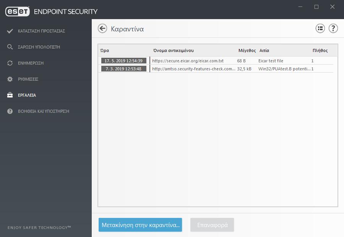Click the checkmark icon for ΚΑΤΑΣΤΑΣΗ ΠΡΟΣΤΑΣΙΑΣ
Image resolution: width=344 pixels, height=237 pixels.
pos(10,31)
